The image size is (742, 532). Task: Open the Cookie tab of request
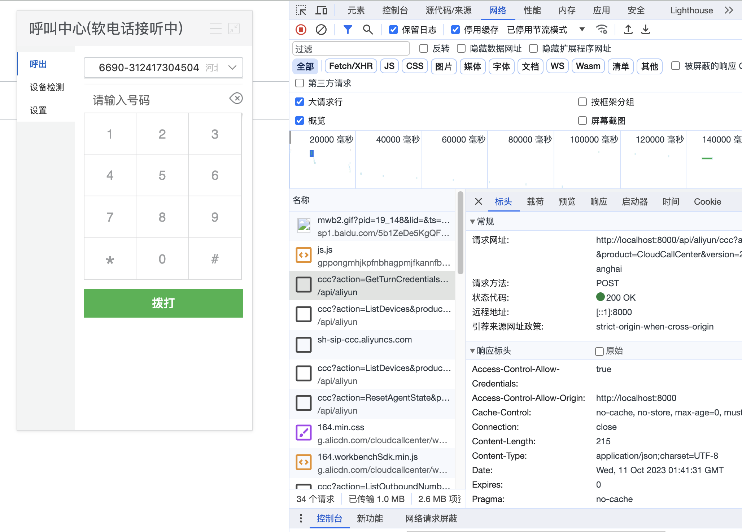pos(707,201)
